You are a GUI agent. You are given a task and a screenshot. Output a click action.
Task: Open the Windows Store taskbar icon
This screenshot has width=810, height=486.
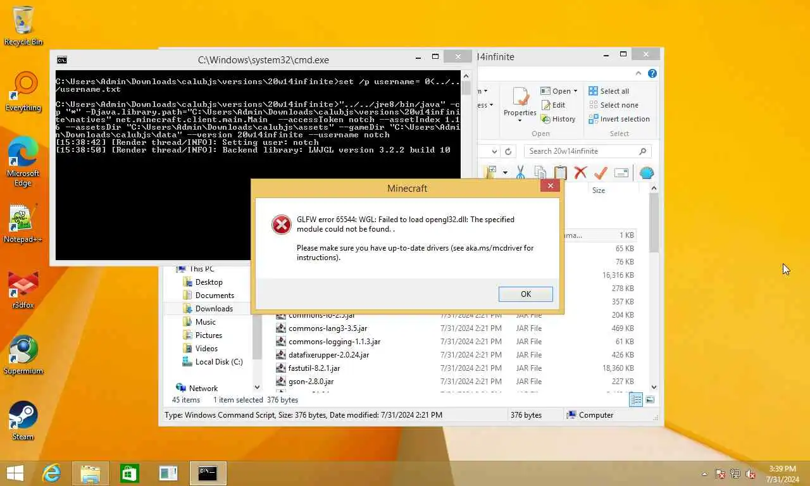[x=130, y=473]
